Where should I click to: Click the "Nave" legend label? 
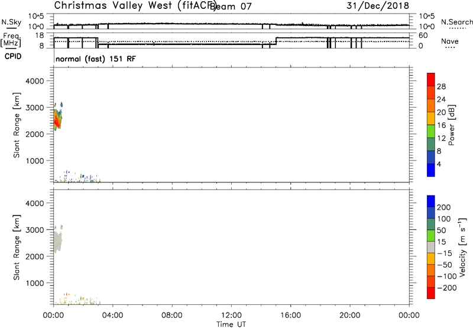[450, 41]
